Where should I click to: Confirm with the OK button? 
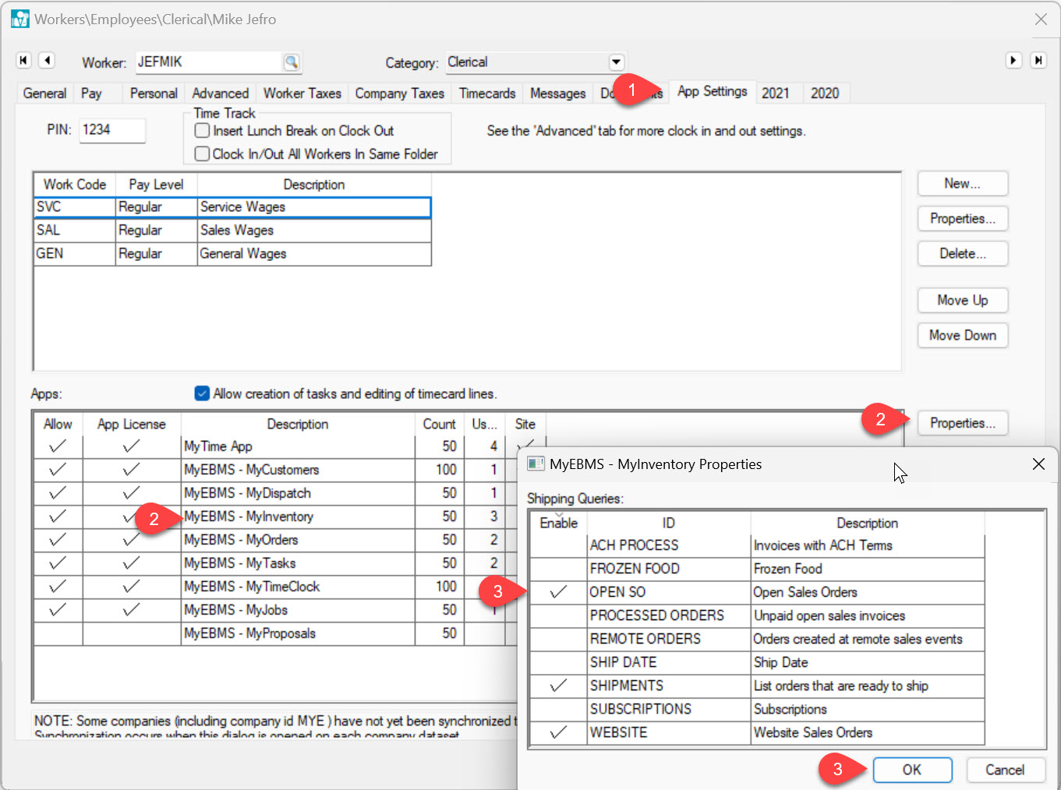[x=912, y=770]
